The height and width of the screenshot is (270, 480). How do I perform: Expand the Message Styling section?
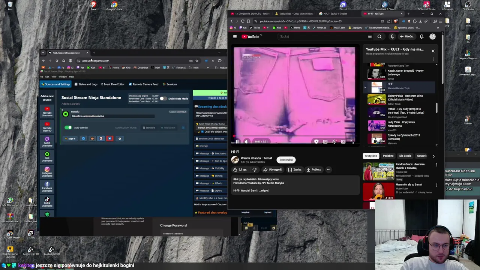point(211,175)
